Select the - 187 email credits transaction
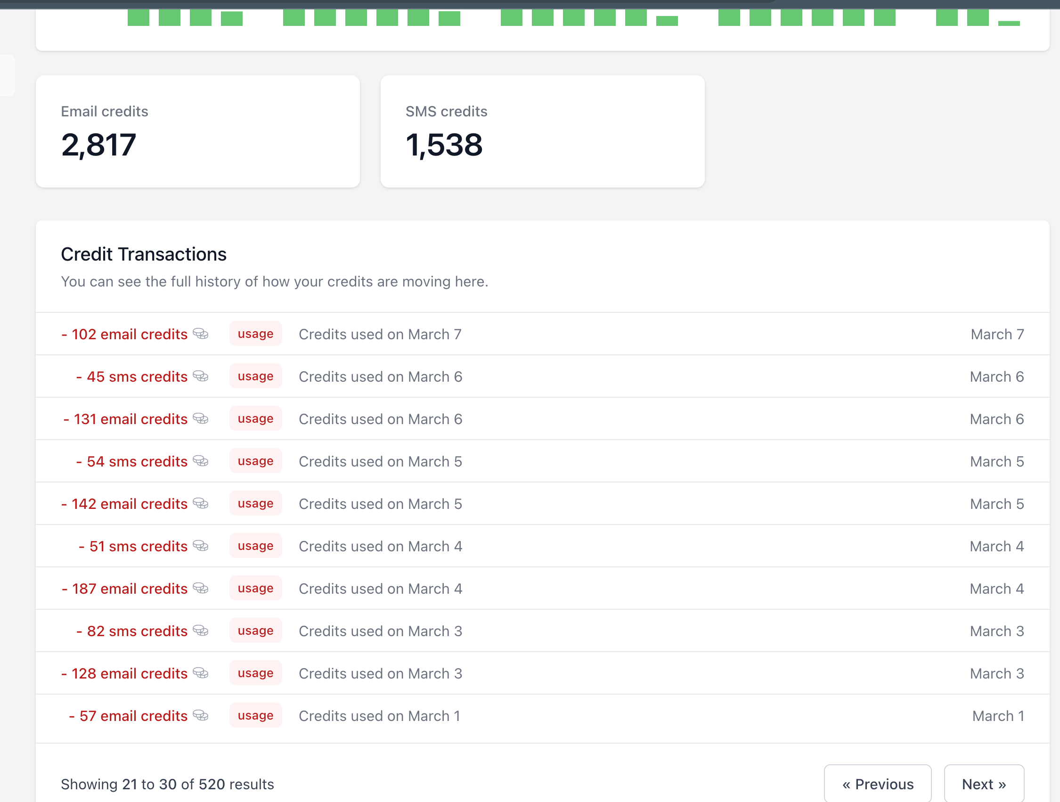 point(542,588)
